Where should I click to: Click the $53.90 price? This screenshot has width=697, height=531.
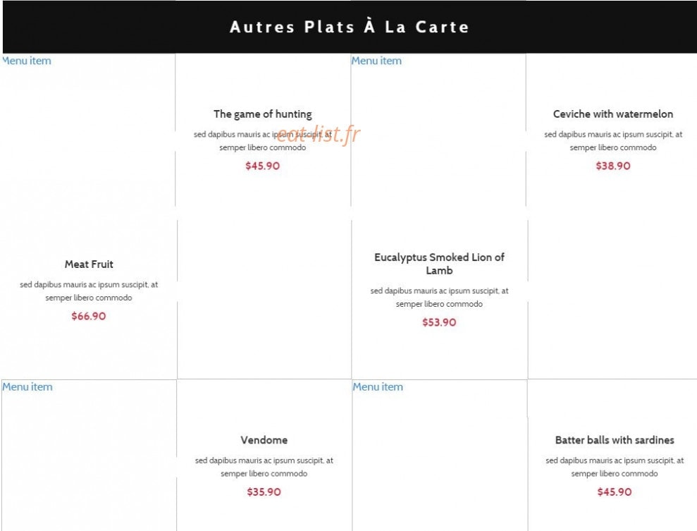tap(439, 322)
